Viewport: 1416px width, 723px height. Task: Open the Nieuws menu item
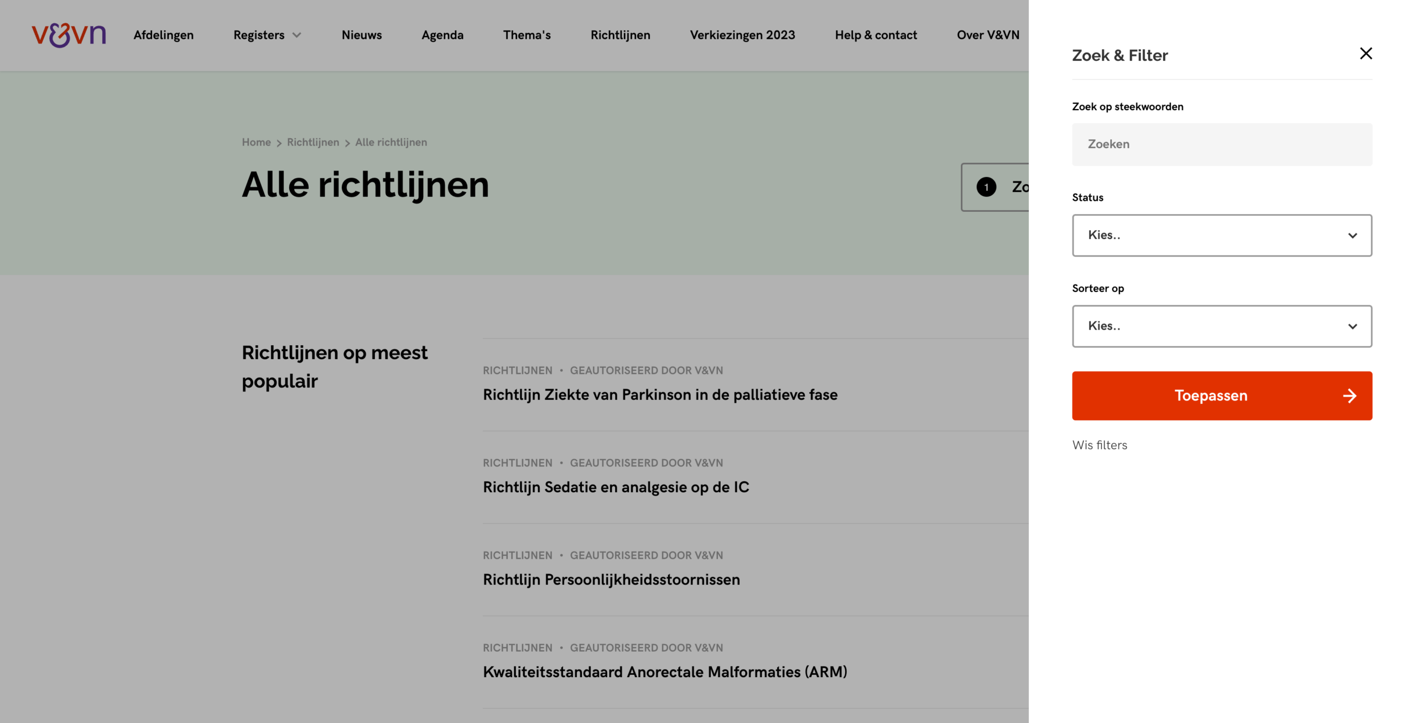click(362, 35)
